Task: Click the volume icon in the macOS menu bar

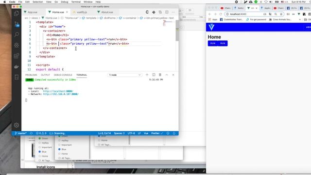Action: click(x=271, y=2)
